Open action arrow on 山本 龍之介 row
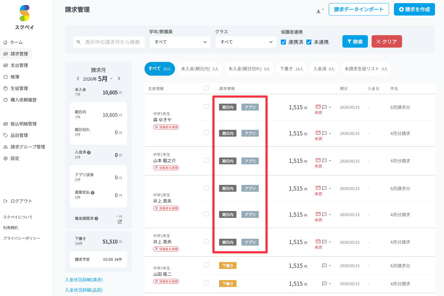Viewport: 444px width, 296px height. tap(330, 161)
